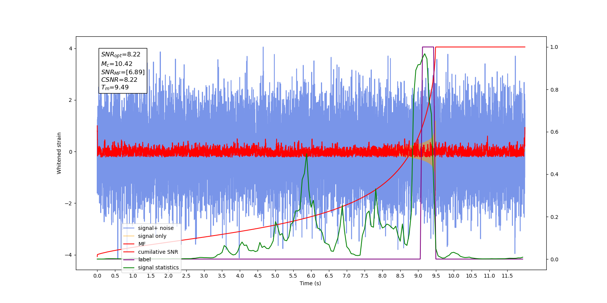Click the x-axis tick label 6.5
This screenshot has height=303, width=607.
[329, 276]
